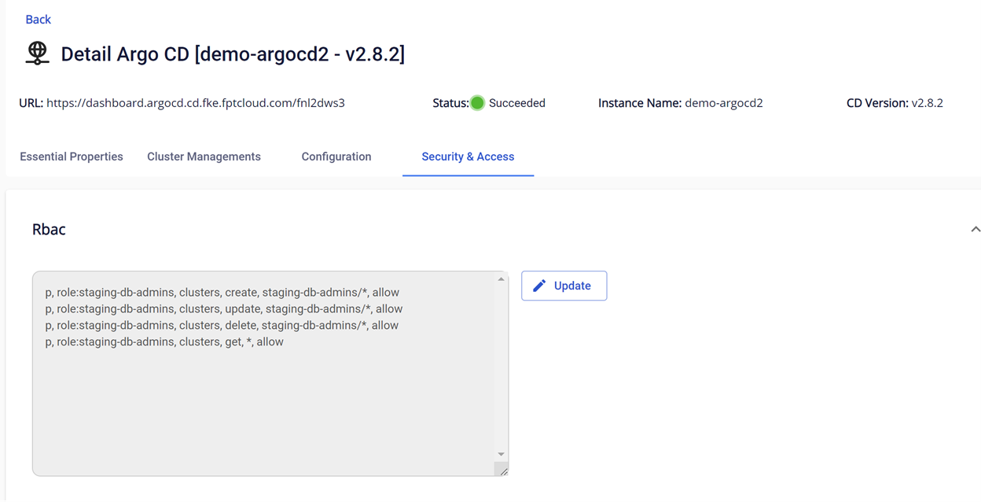Screen dimensions: 981x502
Task: Click the clusters get policy line
Action: [164, 342]
